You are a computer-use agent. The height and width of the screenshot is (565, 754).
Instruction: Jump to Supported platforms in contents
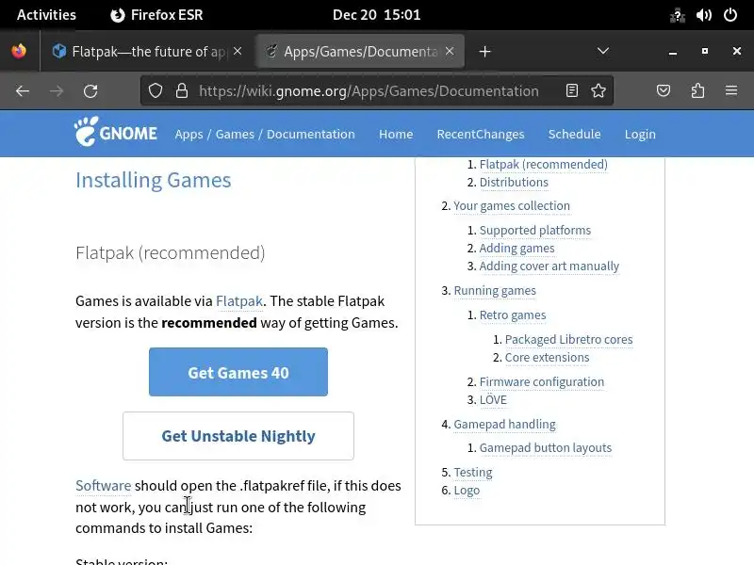coord(535,231)
